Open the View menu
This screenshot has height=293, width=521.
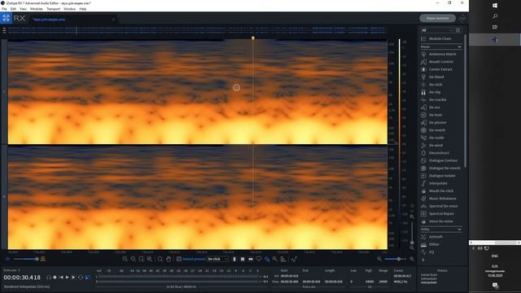(23, 9)
